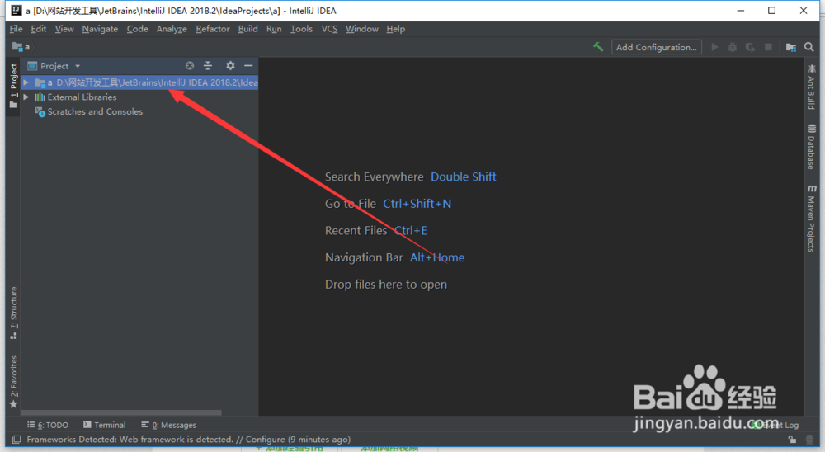Click the navigation bar folder 'a' breadcrumb
This screenshot has width=825, height=452.
point(21,46)
